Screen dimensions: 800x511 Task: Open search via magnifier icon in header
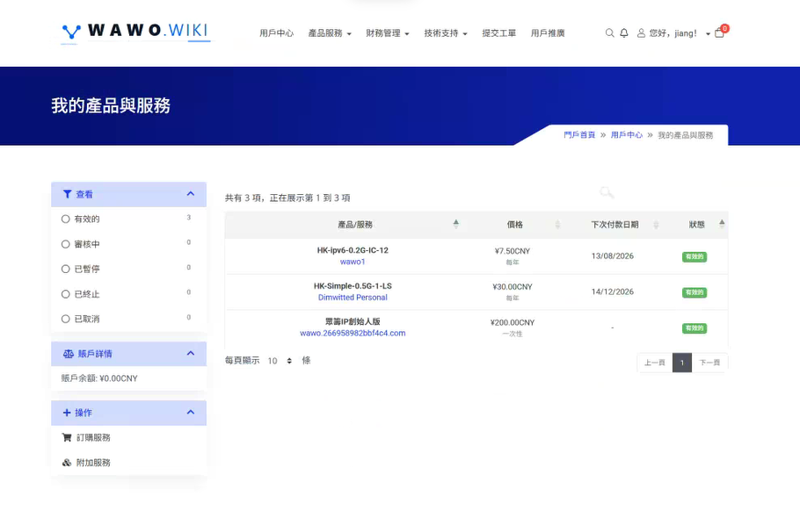pyautogui.click(x=609, y=33)
